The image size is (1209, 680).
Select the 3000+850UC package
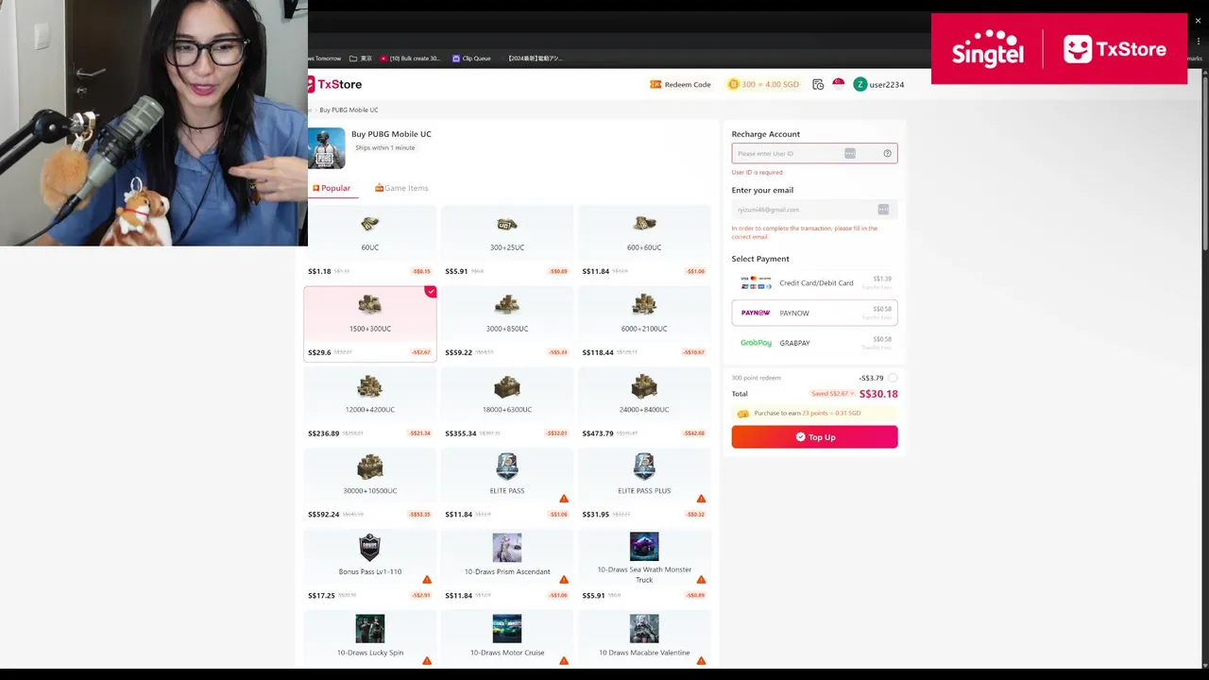pos(507,323)
